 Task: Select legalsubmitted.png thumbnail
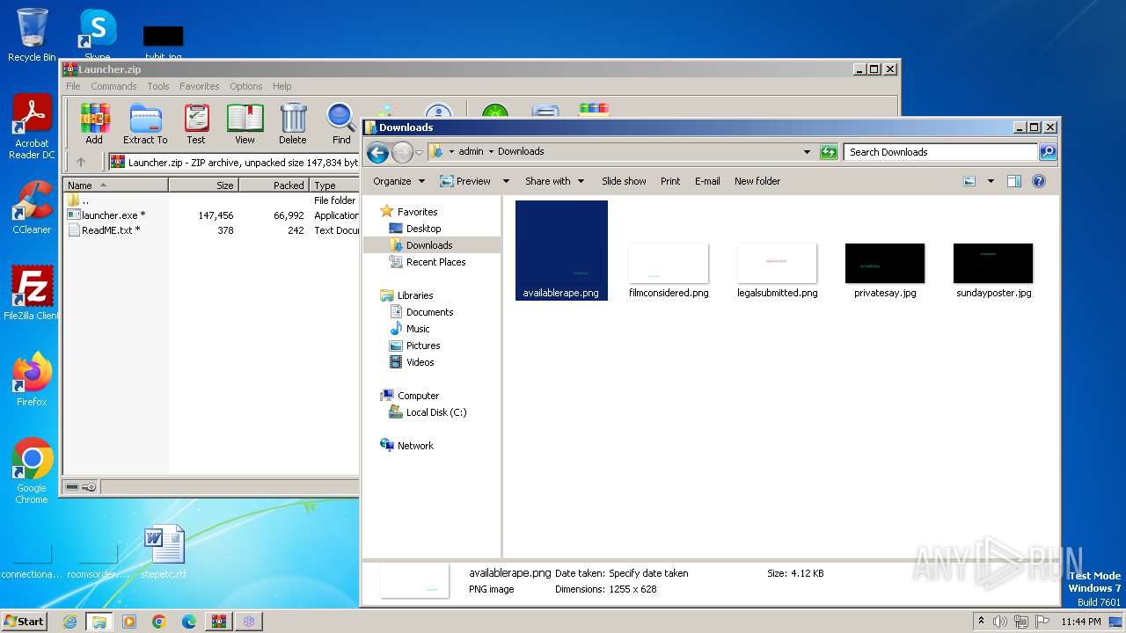click(x=778, y=271)
